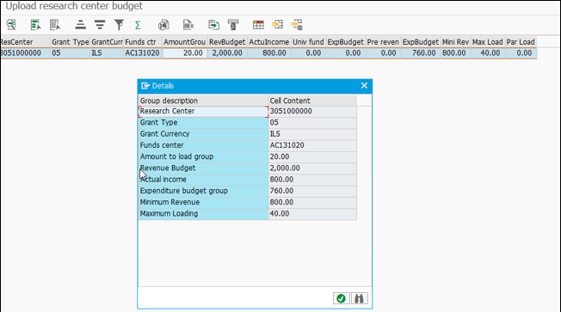Click the 2,000.00 value in Details
Viewport: 561px width, 312px height.
[x=312, y=168]
